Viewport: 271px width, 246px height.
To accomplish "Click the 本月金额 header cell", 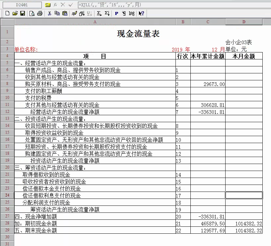I will coord(244,56).
